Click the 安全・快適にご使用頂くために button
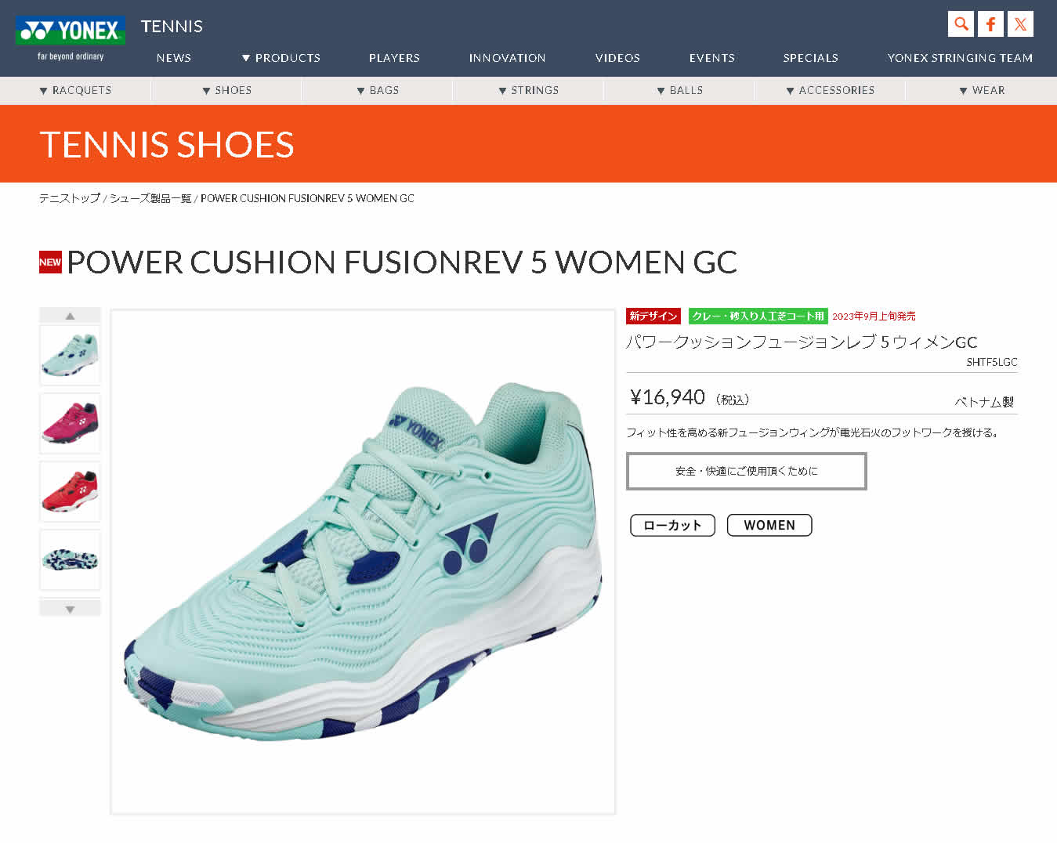The height and width of the screenshot is (843, 1057). pos(747,471)
